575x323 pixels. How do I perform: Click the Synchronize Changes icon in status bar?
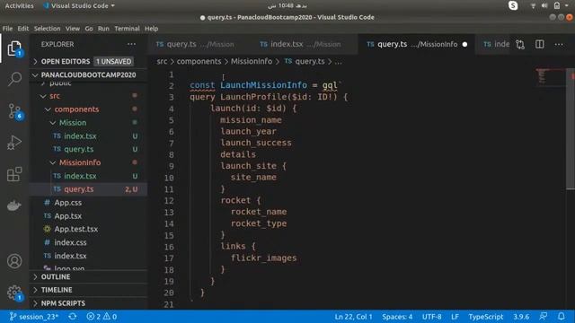tap(72, 317)
